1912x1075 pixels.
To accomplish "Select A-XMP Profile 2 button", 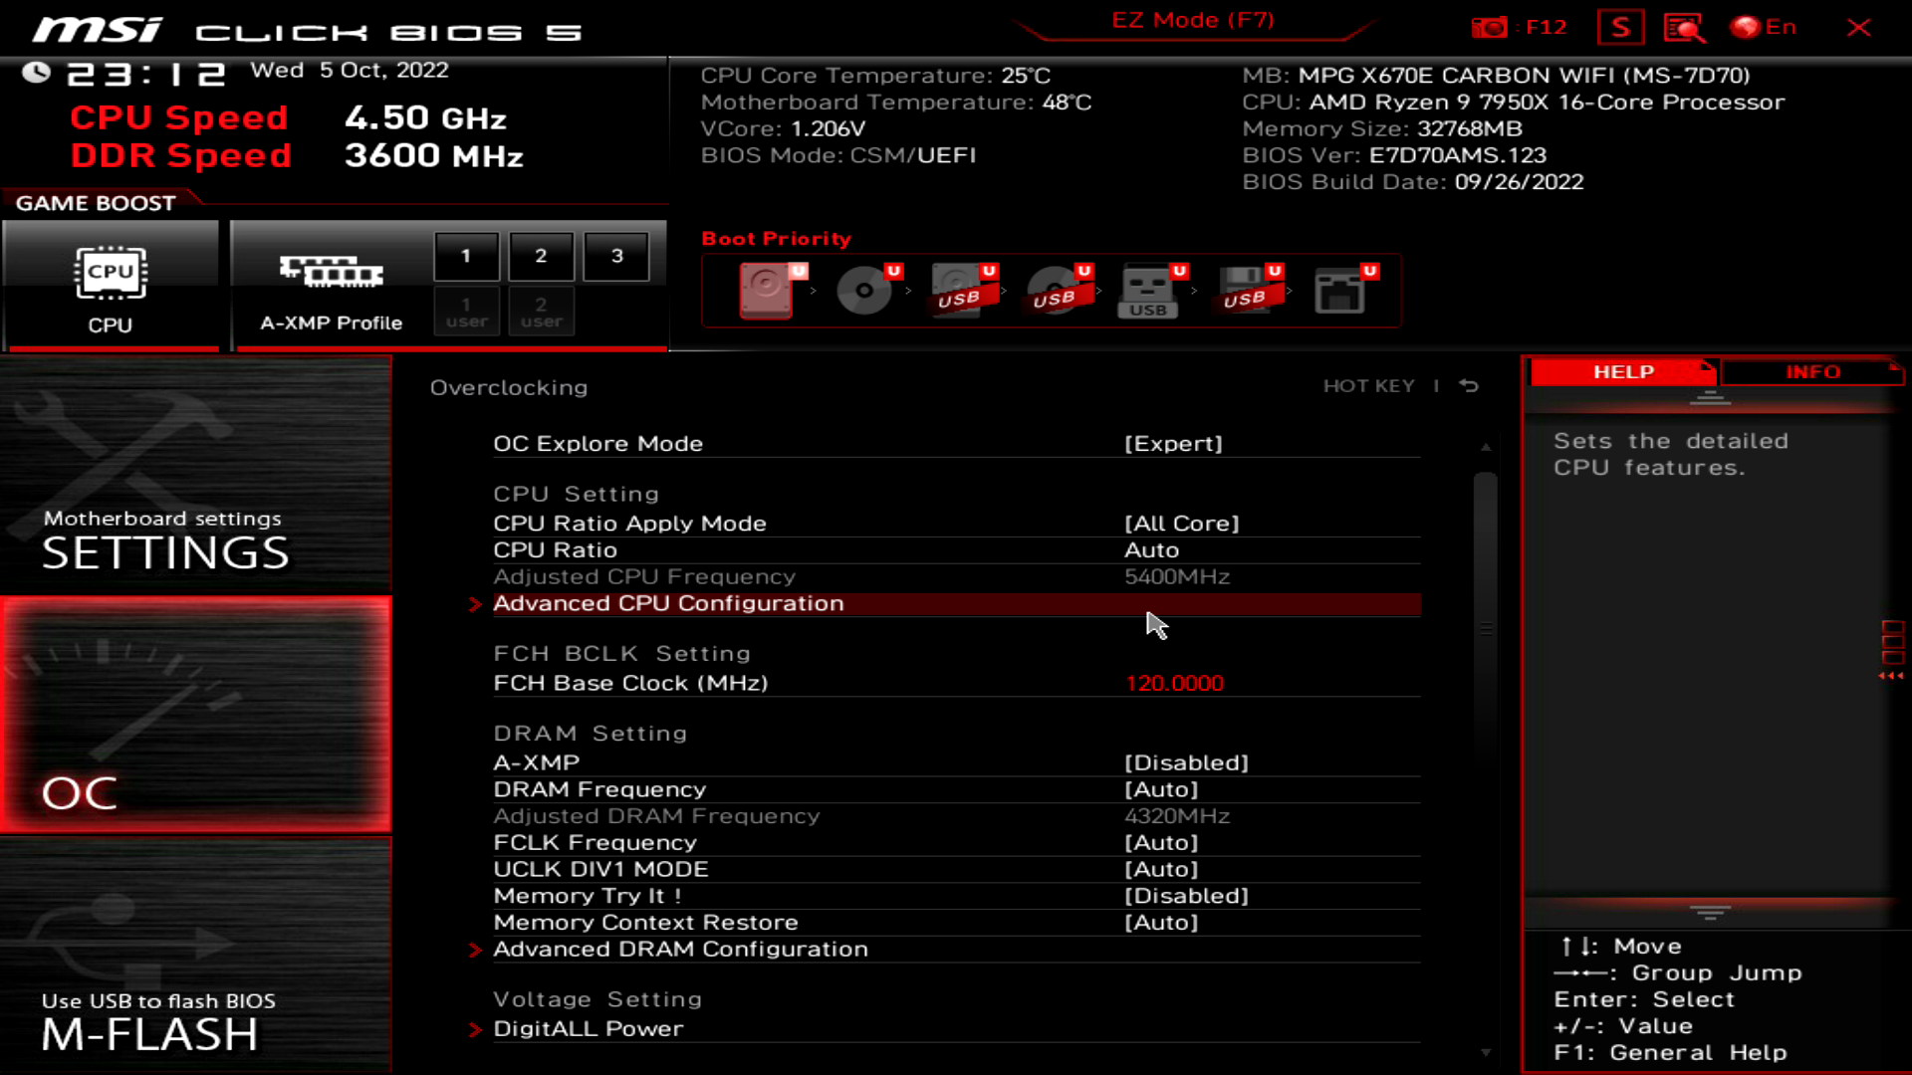I will [541, 255].
